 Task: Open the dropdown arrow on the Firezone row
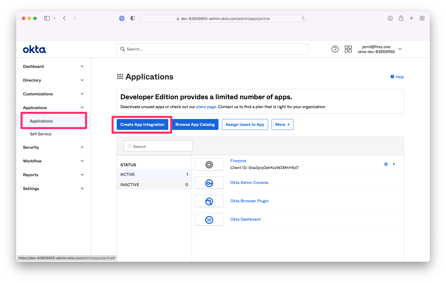394,164
